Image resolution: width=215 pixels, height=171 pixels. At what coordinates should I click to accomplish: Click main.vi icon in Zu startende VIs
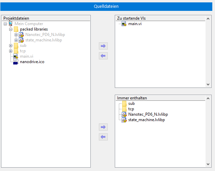124,24
